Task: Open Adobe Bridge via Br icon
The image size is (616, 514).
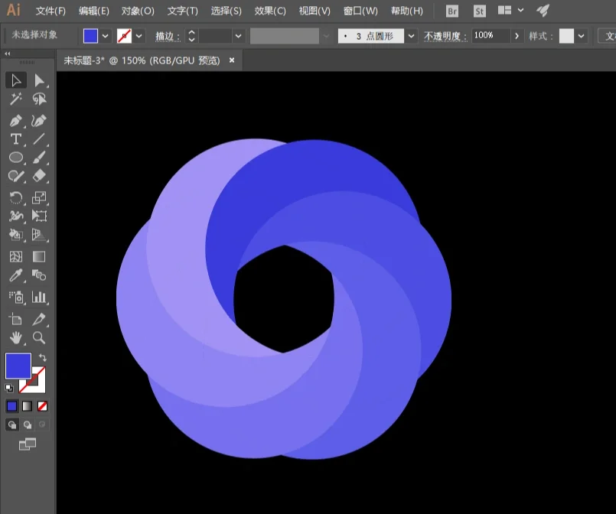Action: (452, 11)
